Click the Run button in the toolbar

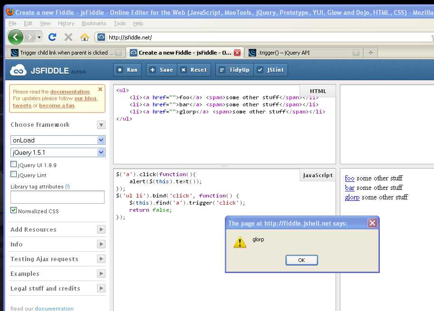click(x=127, y=70)
